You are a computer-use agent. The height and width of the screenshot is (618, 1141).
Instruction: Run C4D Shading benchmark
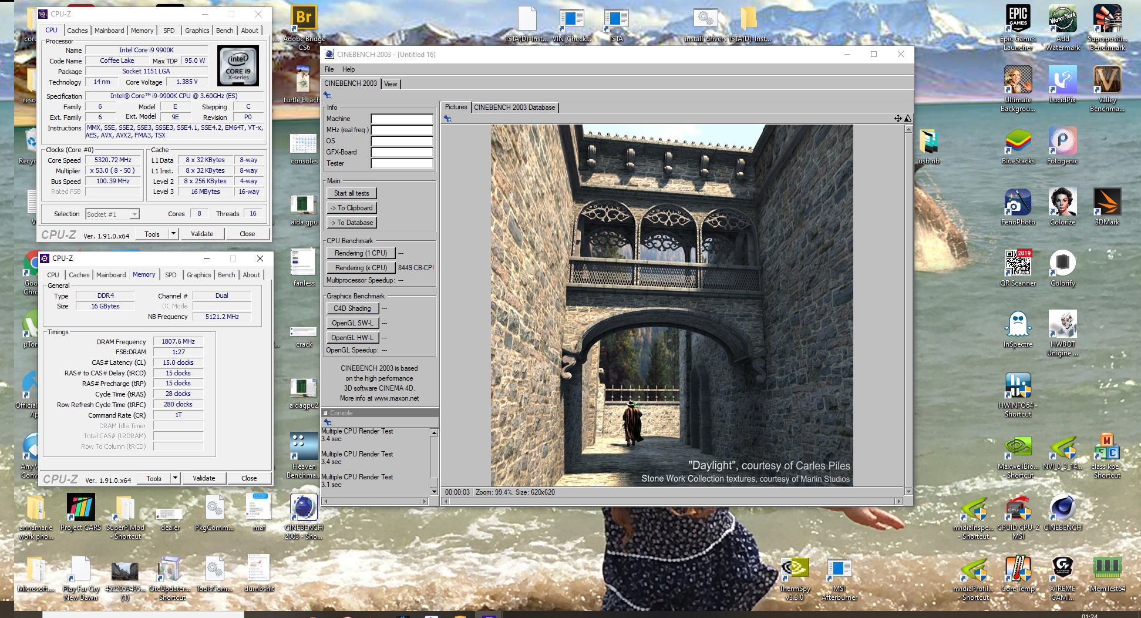coord(352,308)
